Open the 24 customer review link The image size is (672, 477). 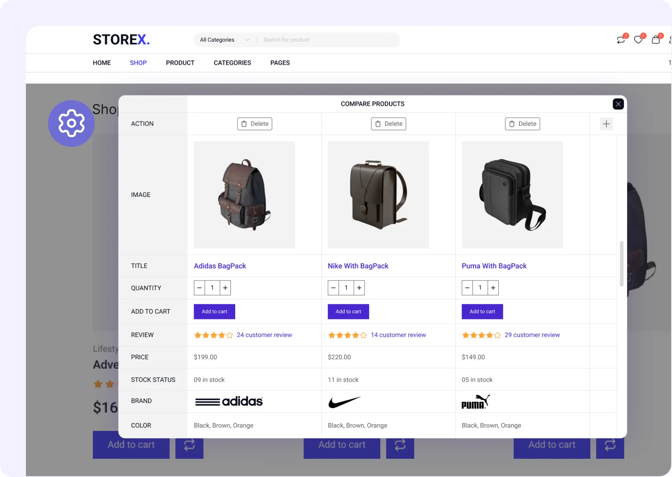point(264,335)
